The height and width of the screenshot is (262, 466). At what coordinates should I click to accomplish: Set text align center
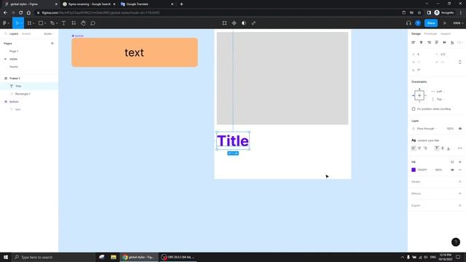419,148
